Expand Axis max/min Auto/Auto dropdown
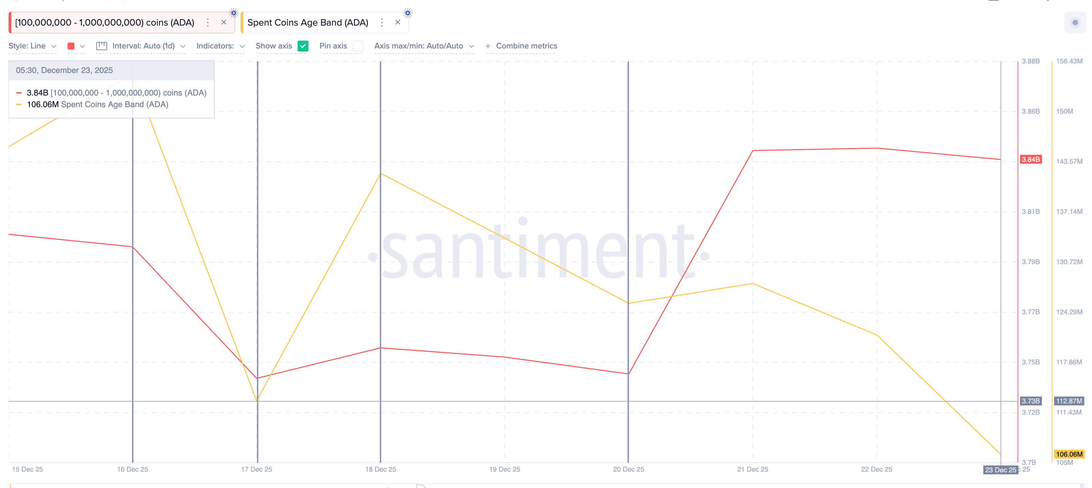Screen dimensions: 1092x488 pyautogui.click(x=424, y=46)
